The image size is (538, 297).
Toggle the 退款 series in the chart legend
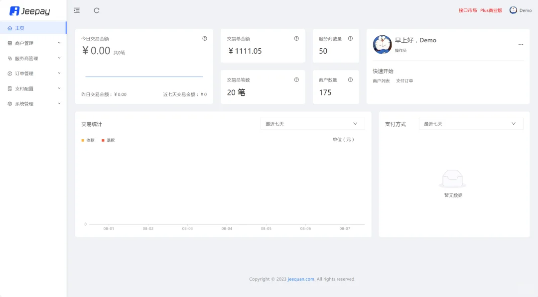click(108, 140)
